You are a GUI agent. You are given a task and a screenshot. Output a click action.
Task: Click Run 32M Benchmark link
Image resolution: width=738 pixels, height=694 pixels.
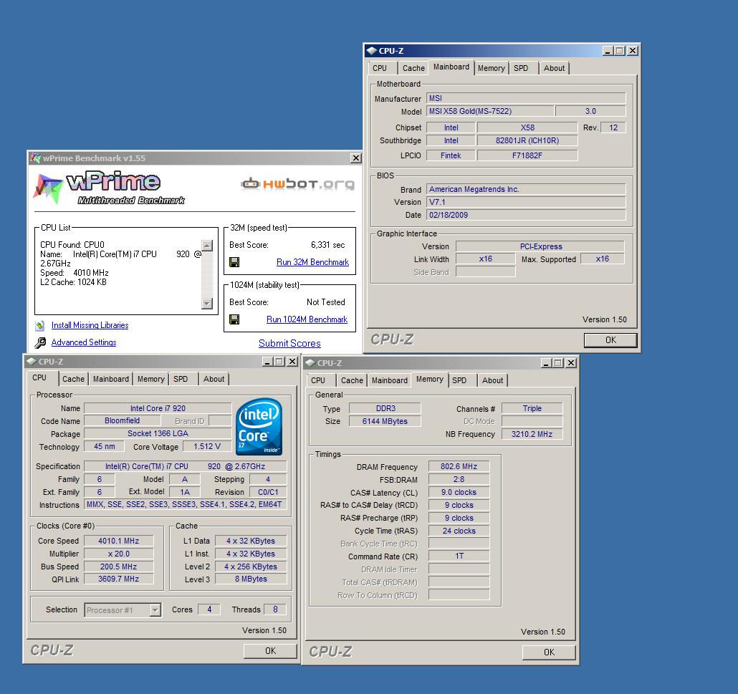(x=312, y=262)
